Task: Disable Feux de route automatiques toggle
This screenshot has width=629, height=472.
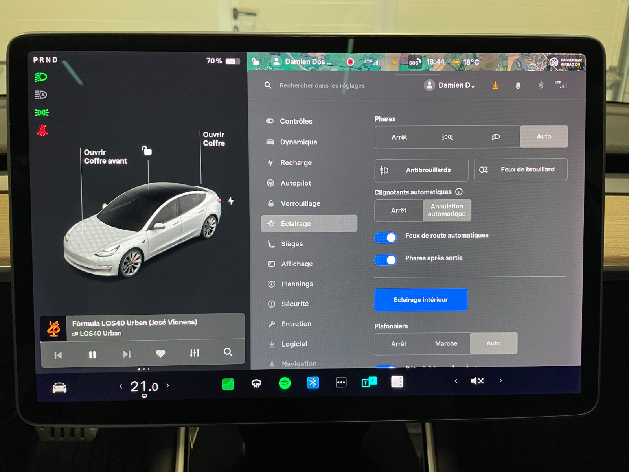Action: pyautogui.click(x=386, y=237)
